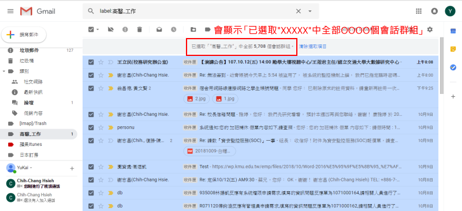462x211 pixels.
Task: Open the Hangouts chat about 視訊通話
Action: click(38, 184)
